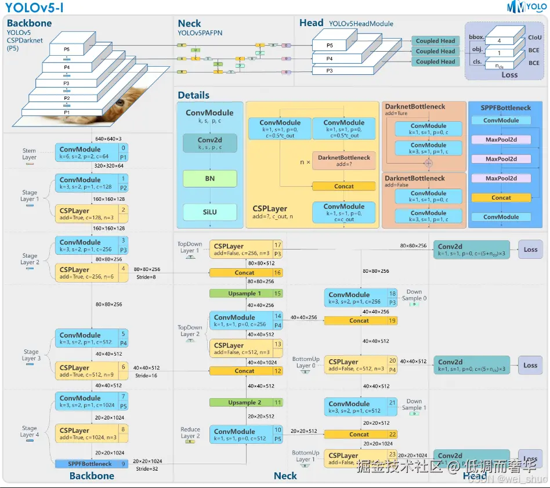Click the P3 box in the Head pyramid
This screenshot has width=550, height=488.
click(x=342, y=71)
